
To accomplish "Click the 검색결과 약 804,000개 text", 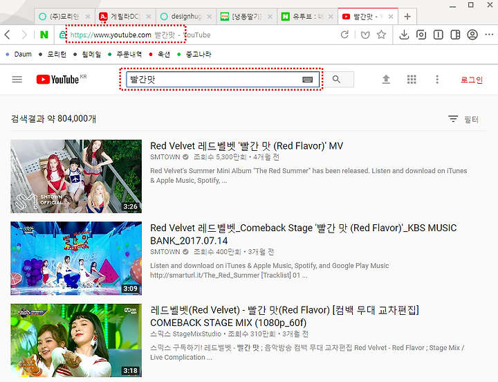I will 53,119.
